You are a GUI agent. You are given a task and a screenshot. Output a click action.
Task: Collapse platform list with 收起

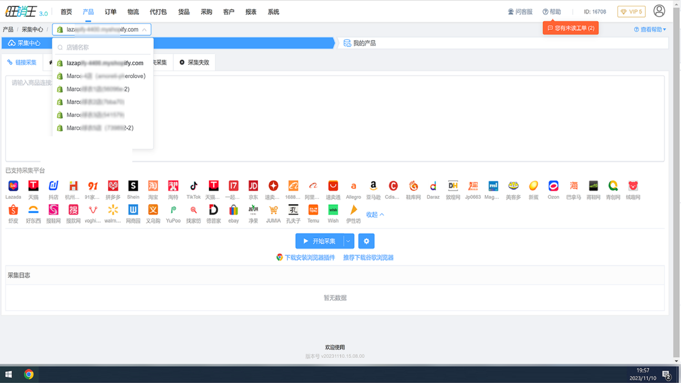[x=375, y=214]
